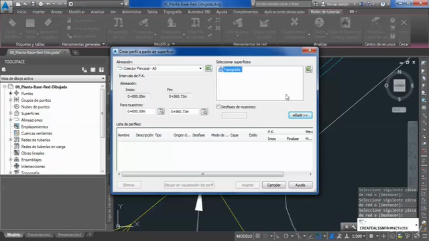Click the SUPERIOR face of the ViewCube
Screen dimensions: 429x241
400,86
